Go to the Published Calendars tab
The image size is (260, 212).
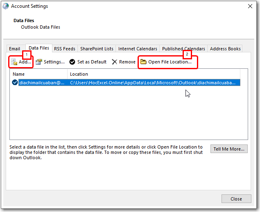tap(183, 49)
